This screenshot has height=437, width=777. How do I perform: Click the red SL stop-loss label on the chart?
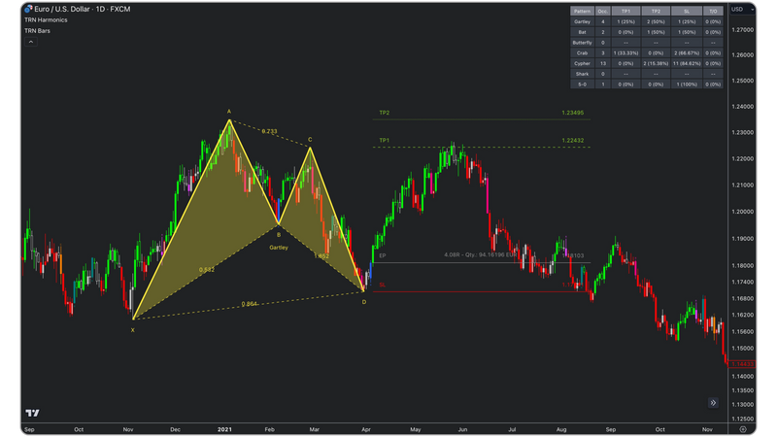[x=382, y=285]
